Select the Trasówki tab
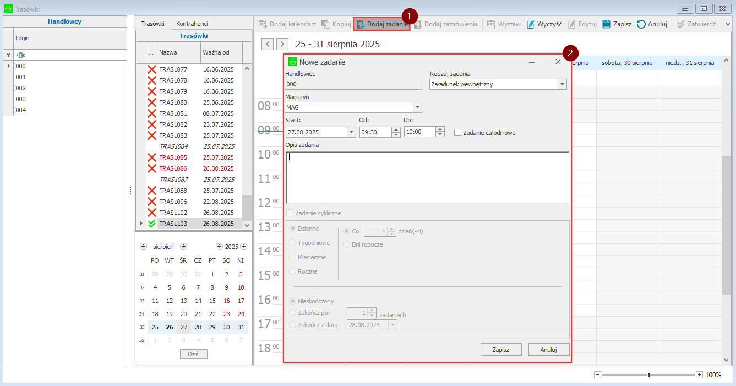This screenshot has height=386, width=736. [152, 24]
